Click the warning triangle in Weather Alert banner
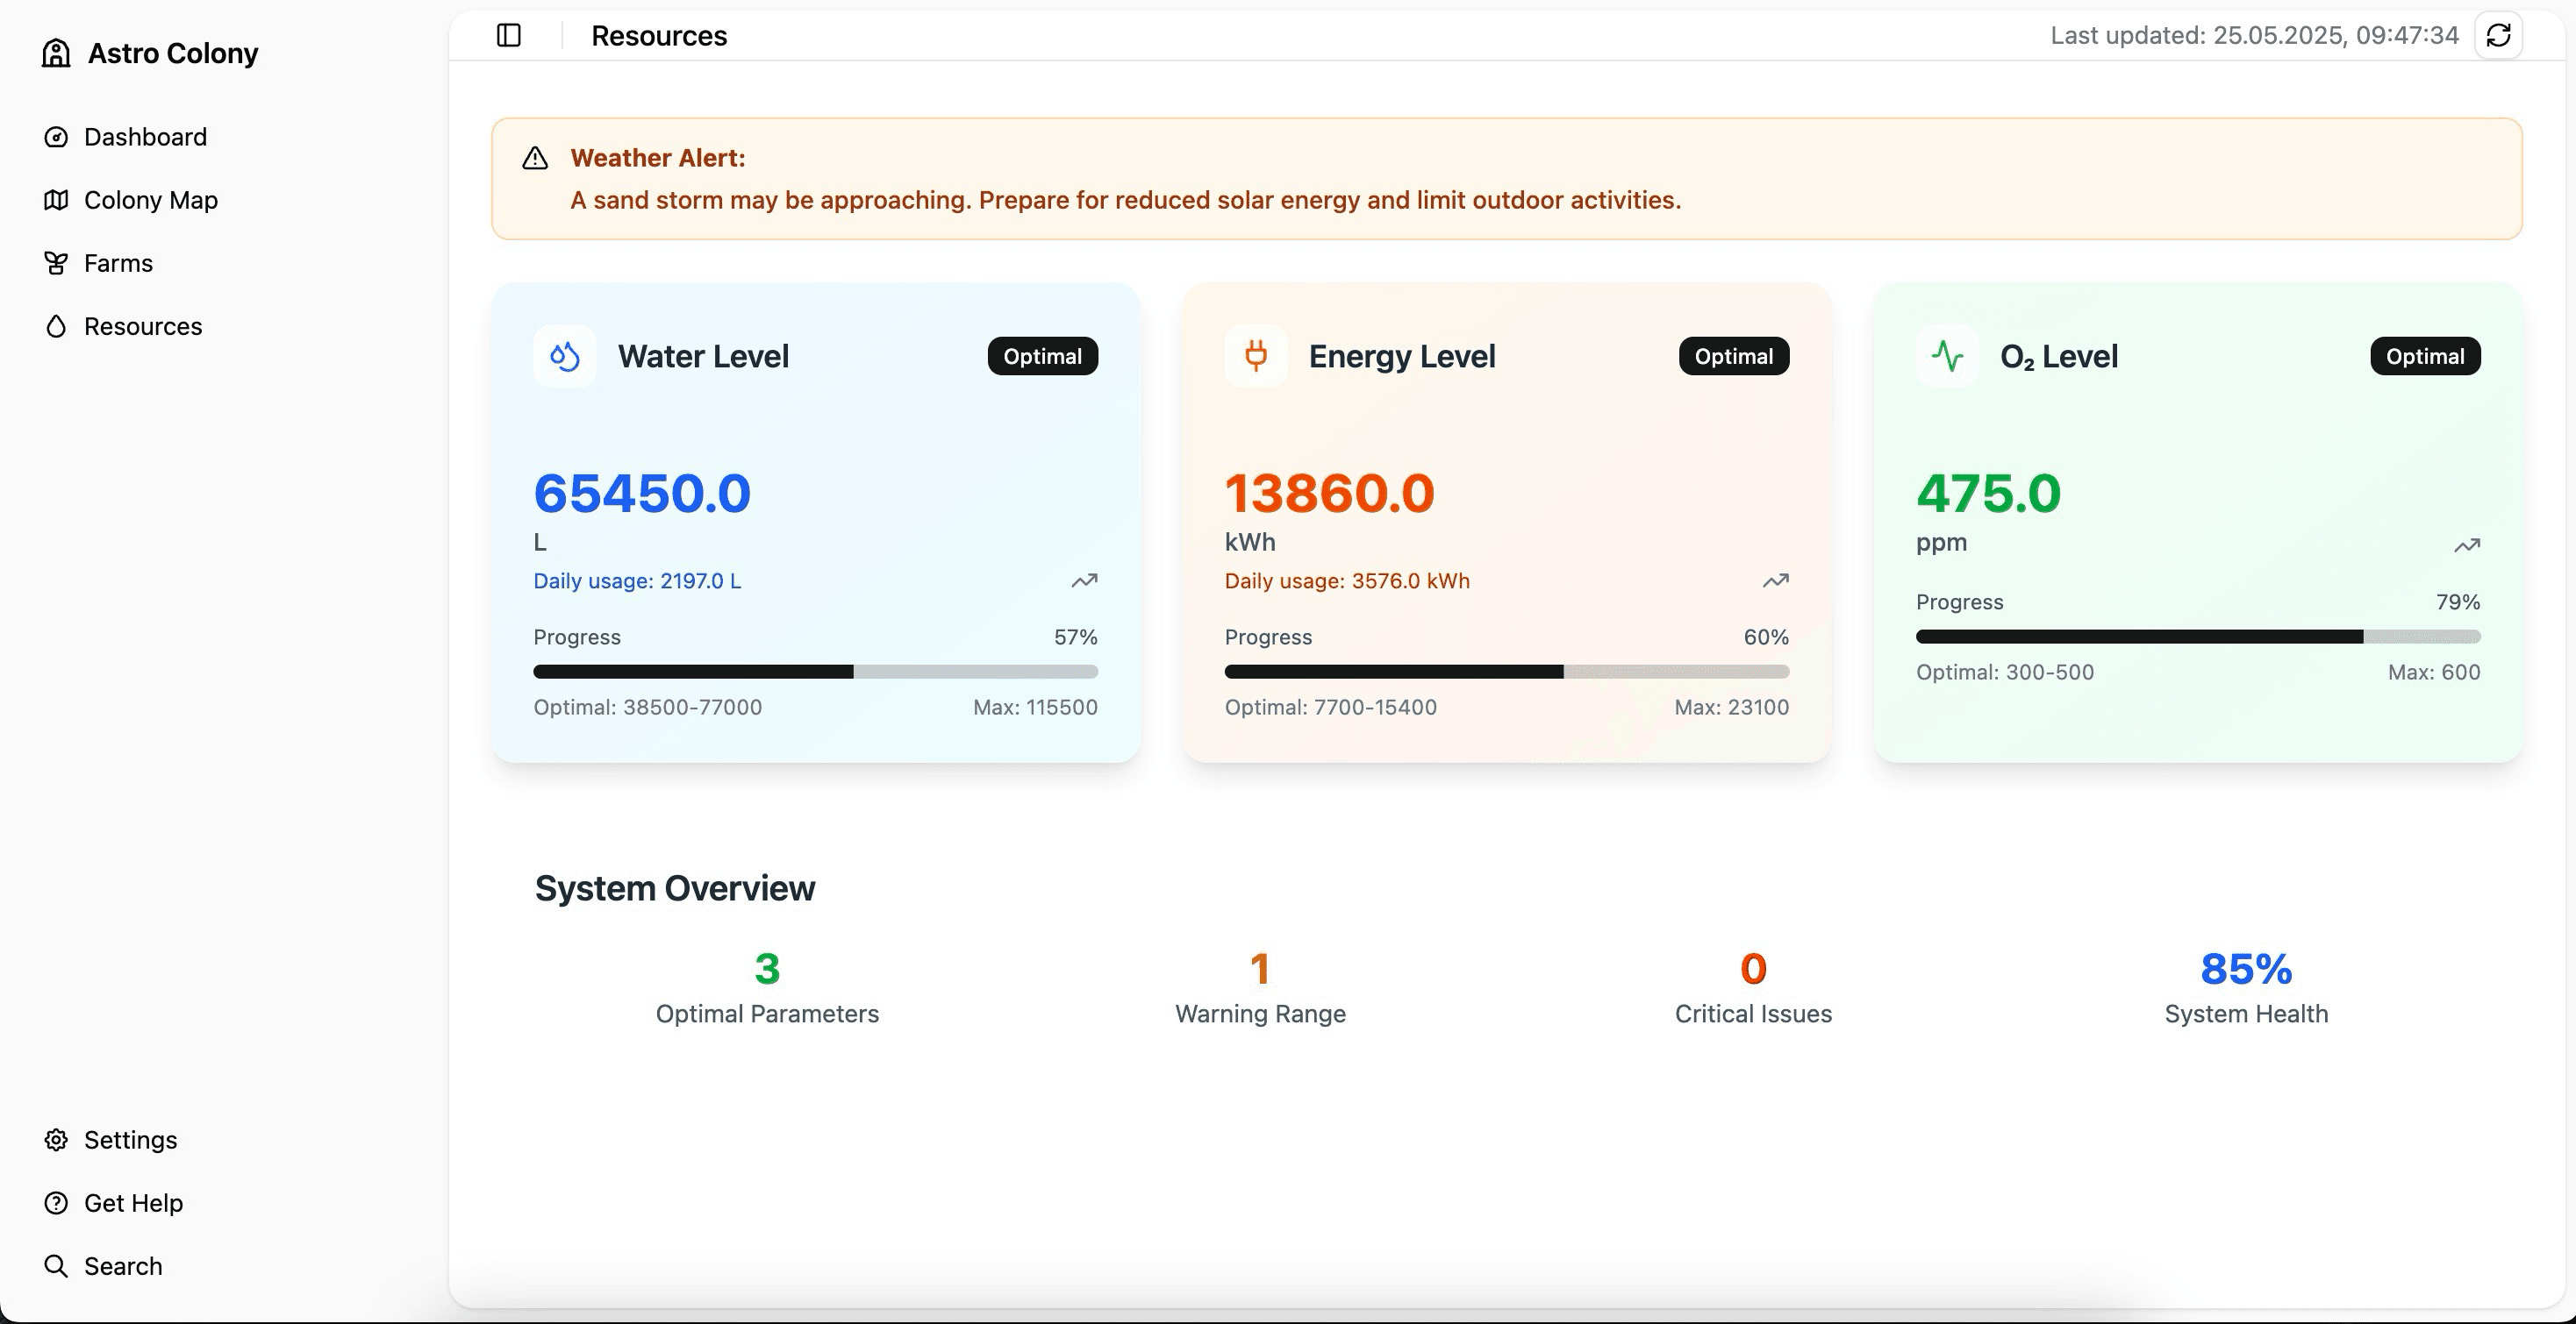Image resolution: width=2576 pixels, height=1324 pixels. (x=534, y=157)
